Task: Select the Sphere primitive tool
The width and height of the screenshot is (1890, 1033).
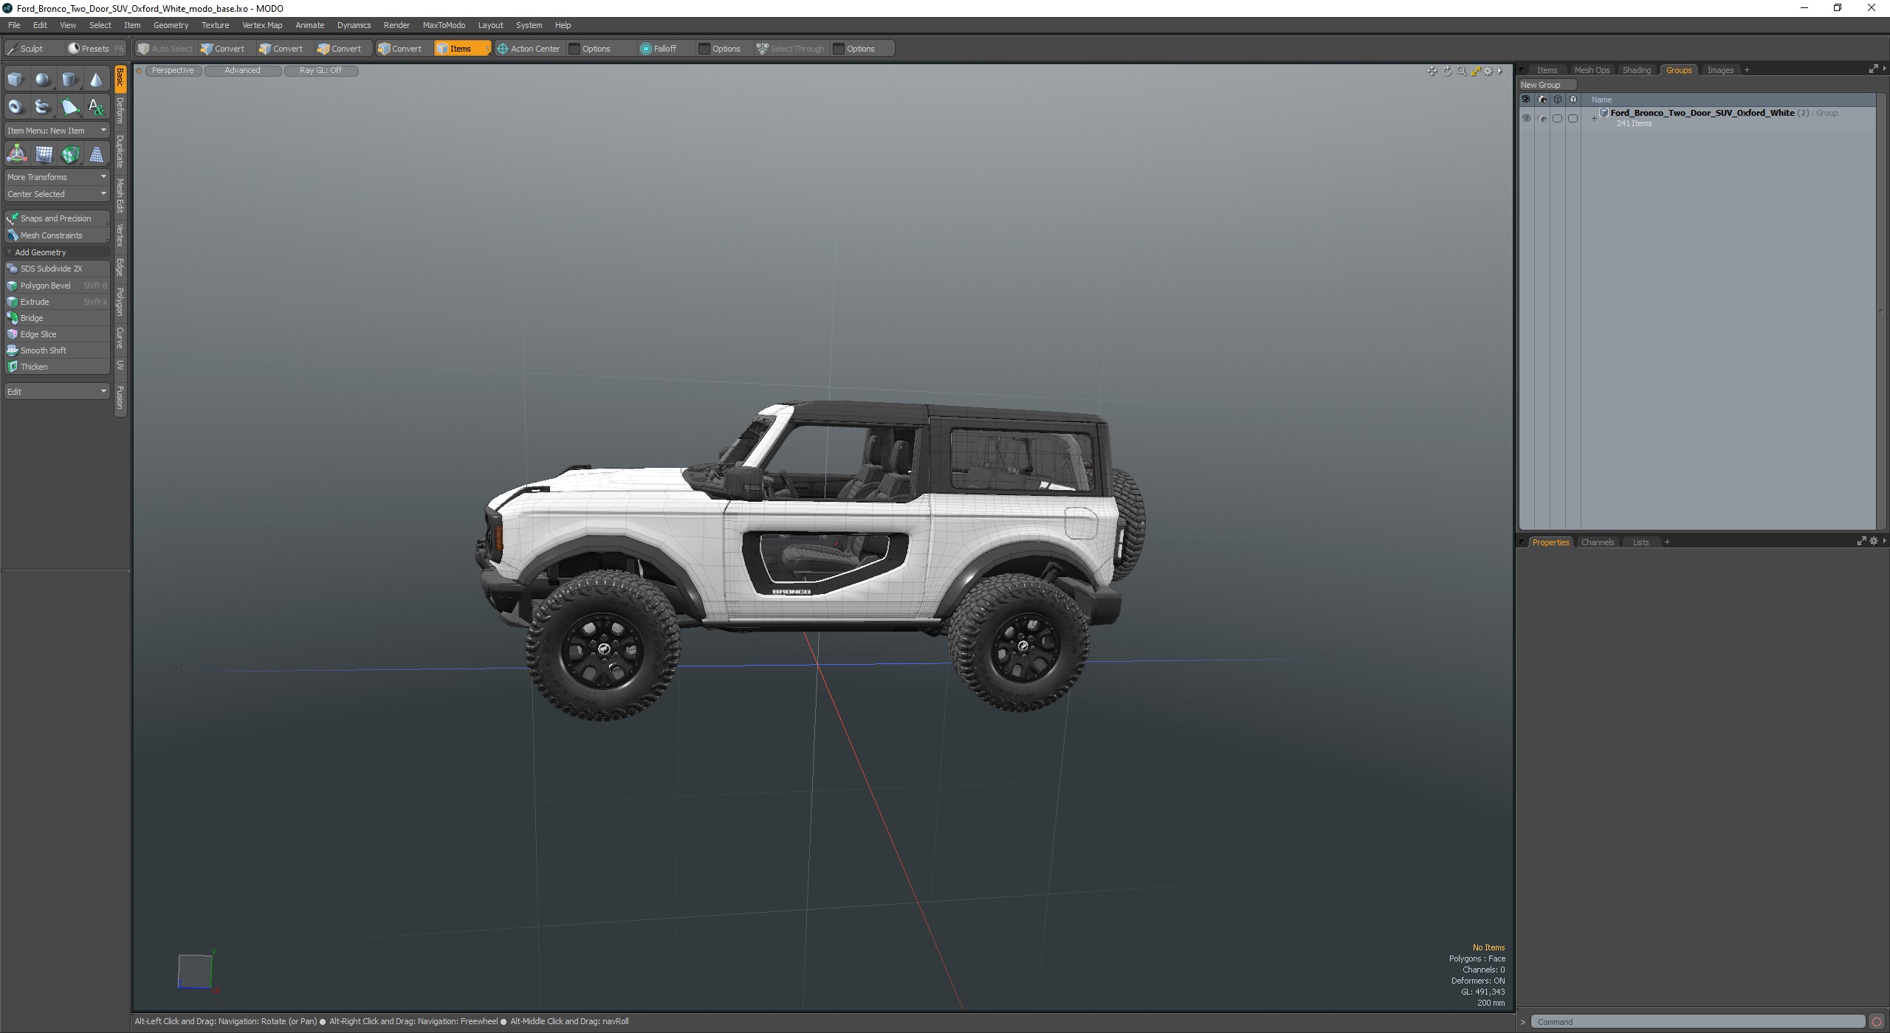Action: 43,79
